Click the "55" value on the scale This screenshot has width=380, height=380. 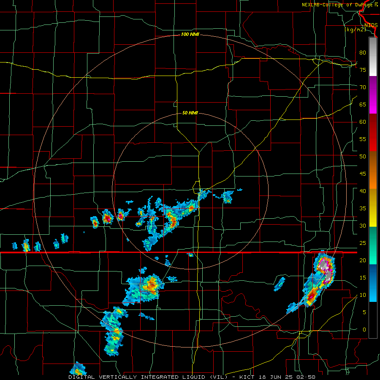coord(363,139)
